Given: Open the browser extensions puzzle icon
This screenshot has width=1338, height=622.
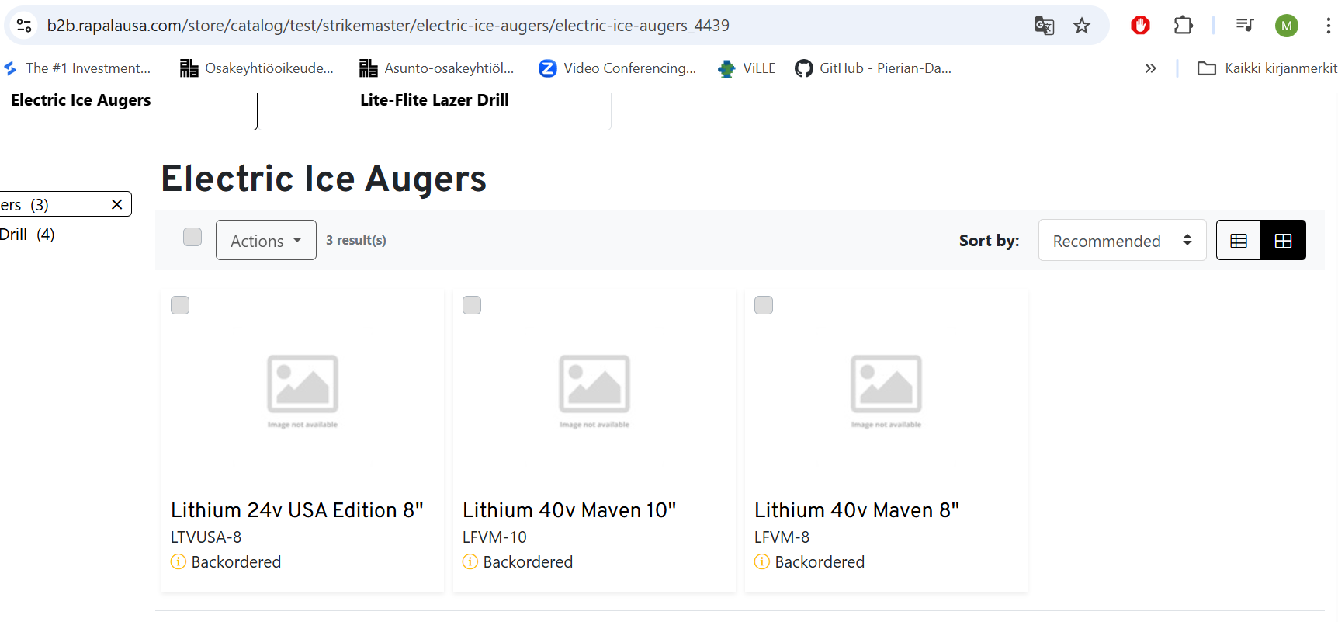Looking at the screenshot, I should pyautogui.click(x=1183, y=26).
